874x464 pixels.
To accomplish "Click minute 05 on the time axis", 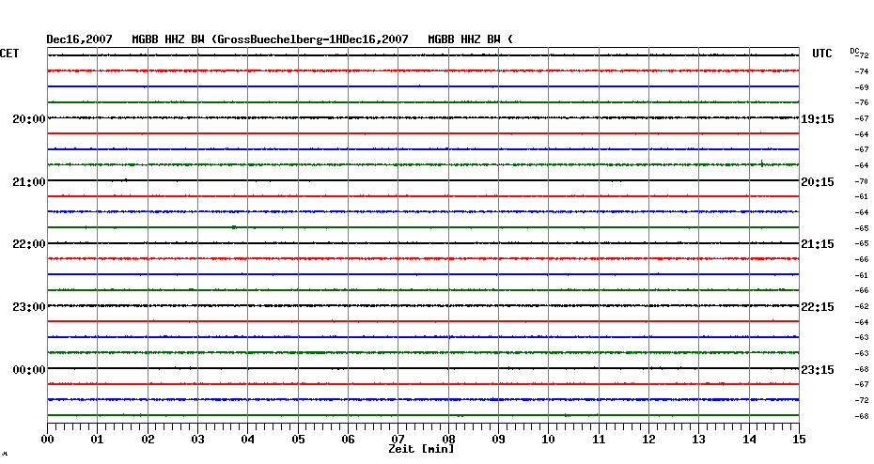I will (298, 440).
